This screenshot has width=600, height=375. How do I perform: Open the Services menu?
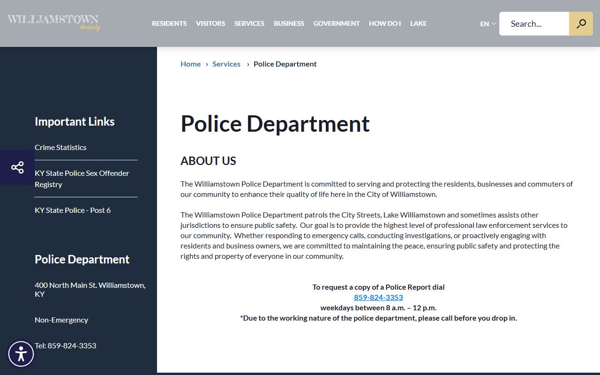click(x=249, y=23)
